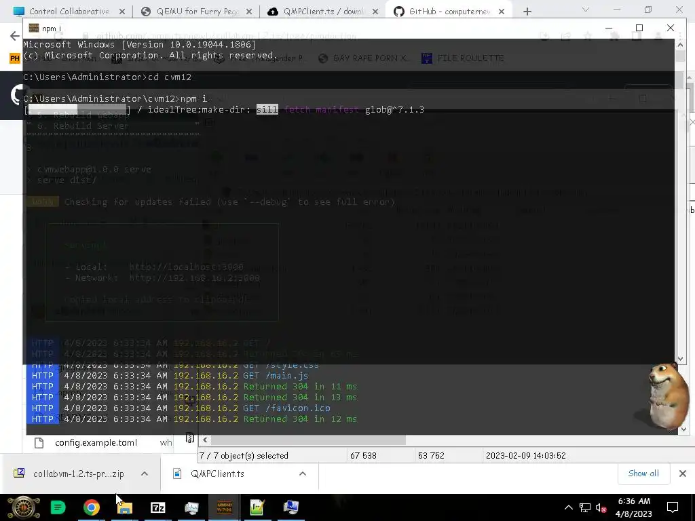Open the PH bookmark icon

[15, 58]
